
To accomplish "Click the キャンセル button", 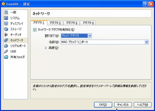I will point(123,105).
